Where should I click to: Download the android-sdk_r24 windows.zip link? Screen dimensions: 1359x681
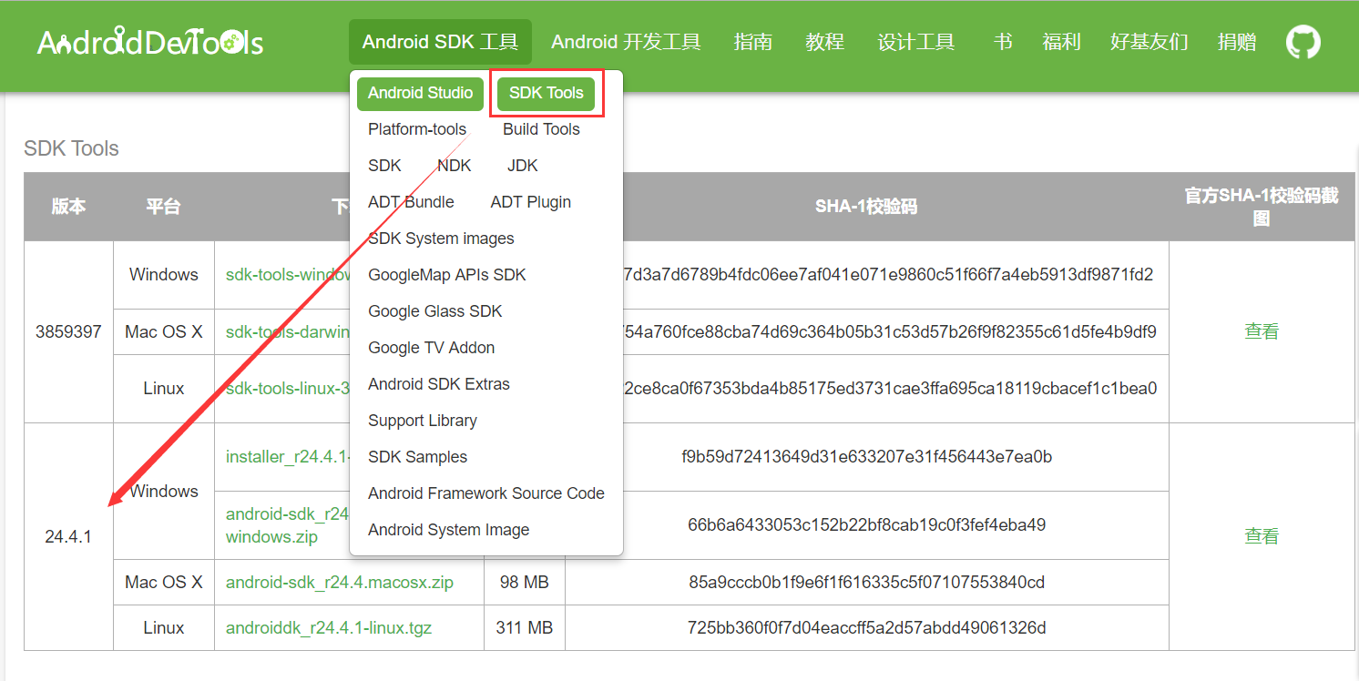coord(287,525)
